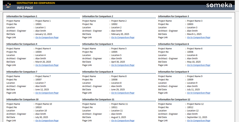Open Comparison 7 Go to Comparison Page link
The image size is (239, 122).
[x=47, y=93]
